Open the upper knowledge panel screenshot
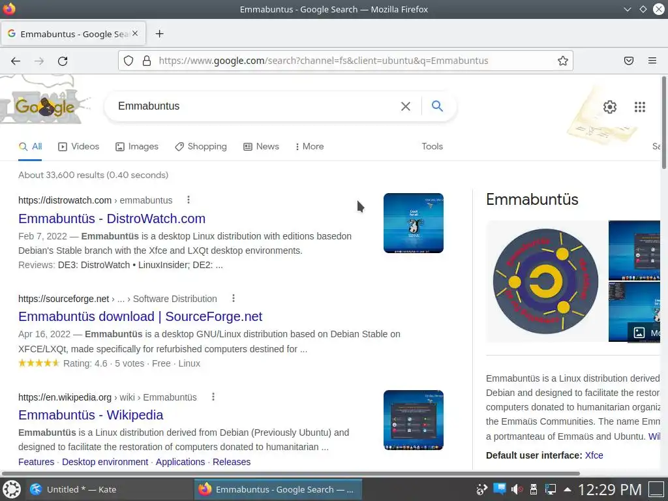668x501 pixels. point(634,250)
